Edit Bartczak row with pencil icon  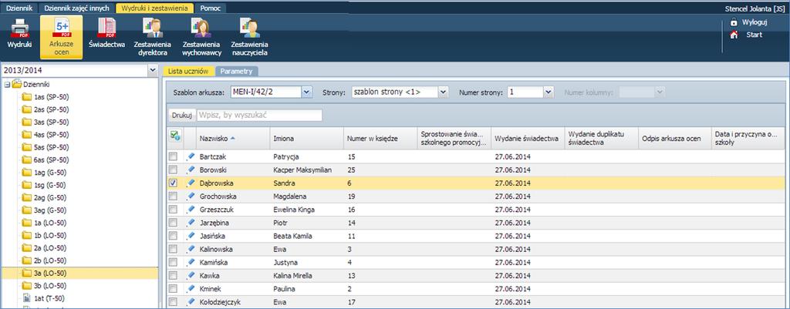pyautogui.click(x=190, y=156)
